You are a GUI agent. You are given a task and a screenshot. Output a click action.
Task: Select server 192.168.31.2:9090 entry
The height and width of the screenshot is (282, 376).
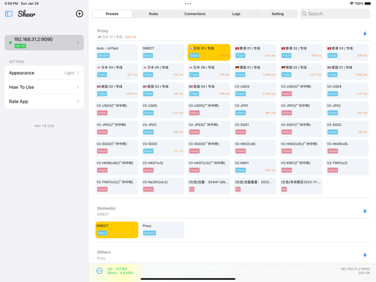[44, 42]
